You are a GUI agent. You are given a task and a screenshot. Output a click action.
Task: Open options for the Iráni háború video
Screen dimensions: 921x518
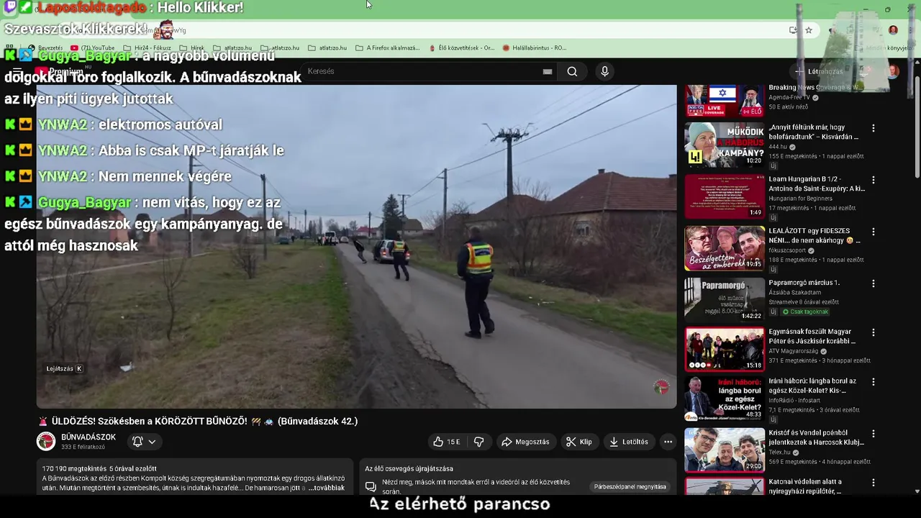tap(874, 382)
